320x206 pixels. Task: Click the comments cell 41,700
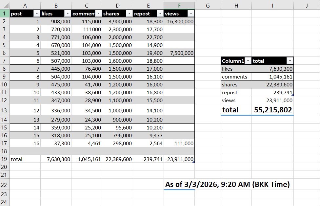coord(87,84)
